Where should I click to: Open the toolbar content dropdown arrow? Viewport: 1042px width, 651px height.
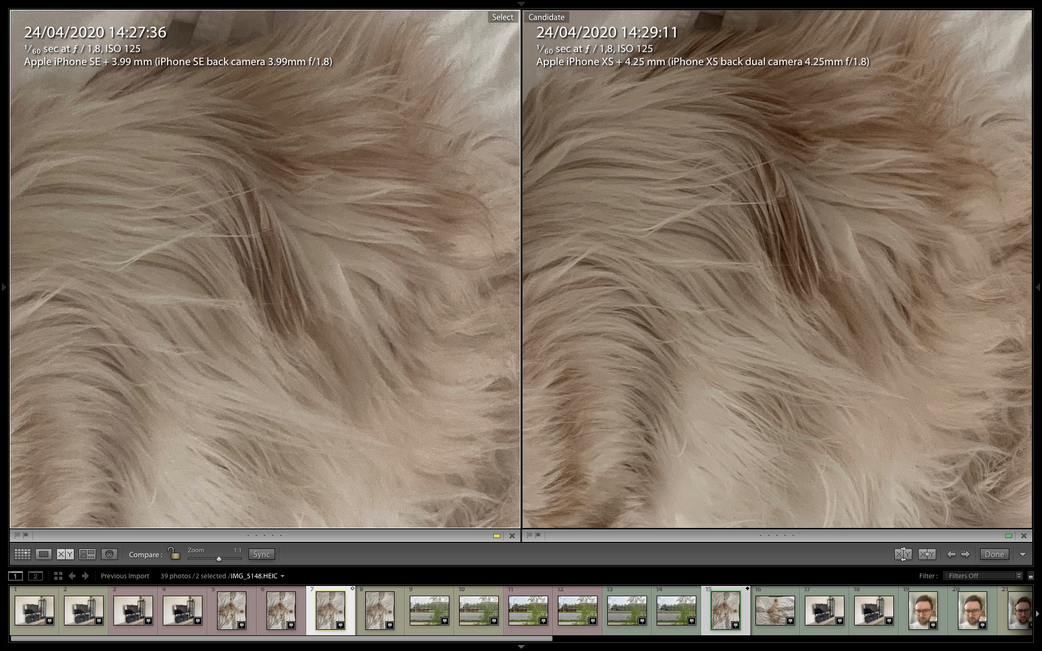click(1022, 554)
